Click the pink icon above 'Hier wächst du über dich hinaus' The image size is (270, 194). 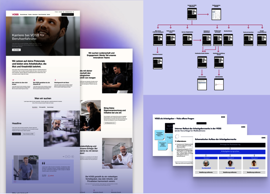(x=13, y=80)
